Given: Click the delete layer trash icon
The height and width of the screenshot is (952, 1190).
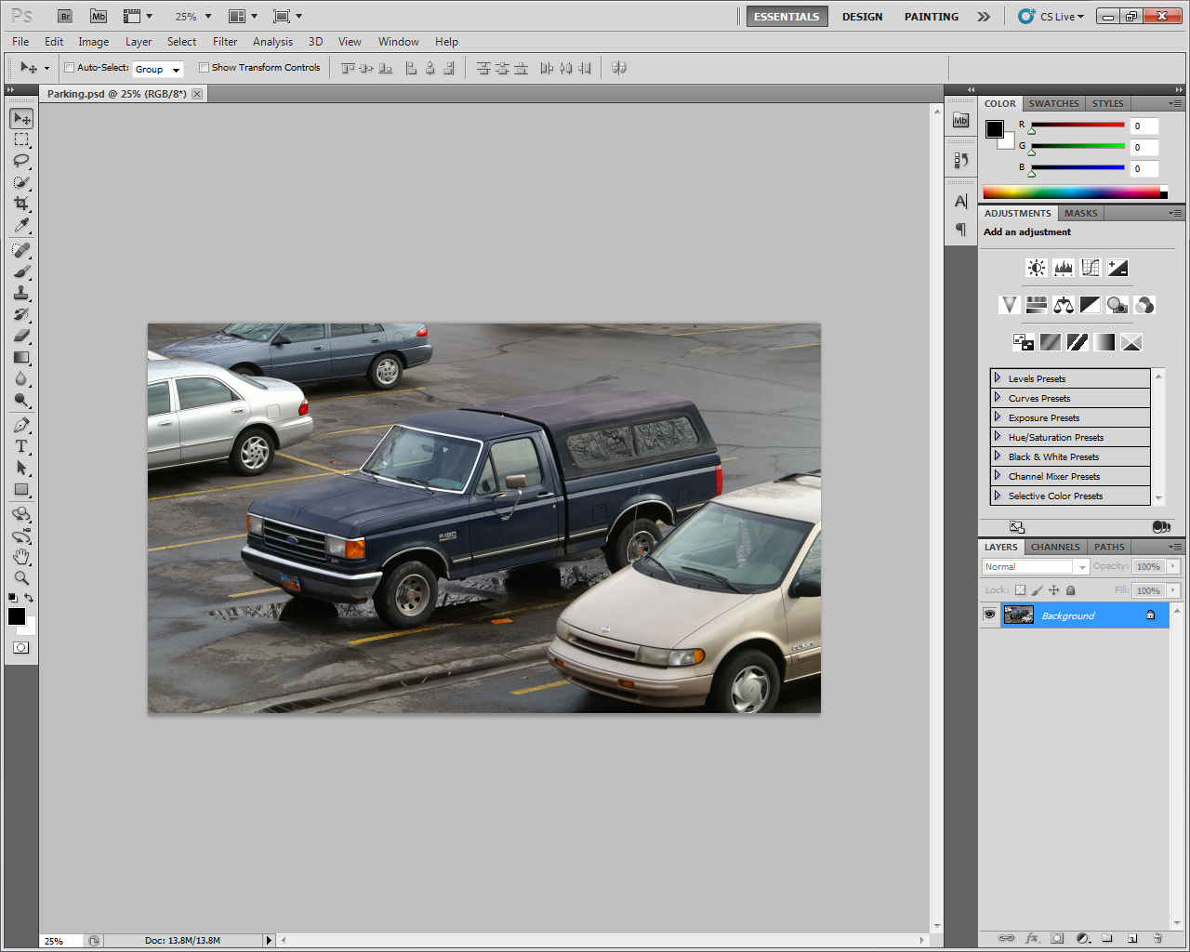Looking at the screenshot, I should point(1157,938).
